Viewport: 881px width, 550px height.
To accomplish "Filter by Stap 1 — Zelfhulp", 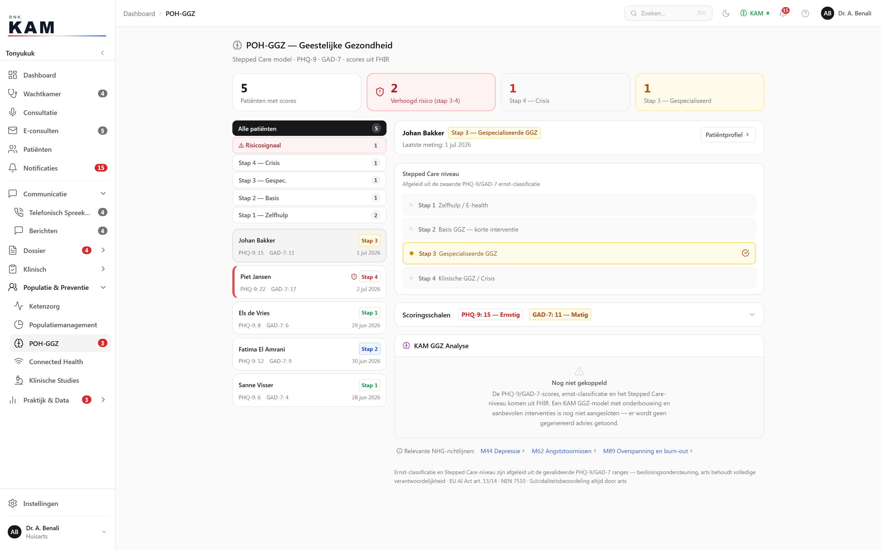I will [x=309, y=215].
